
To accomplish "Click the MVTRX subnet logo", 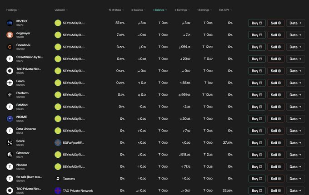I will pos(10,23).
